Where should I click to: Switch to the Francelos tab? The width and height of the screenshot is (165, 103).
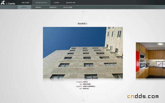point(53,7)
